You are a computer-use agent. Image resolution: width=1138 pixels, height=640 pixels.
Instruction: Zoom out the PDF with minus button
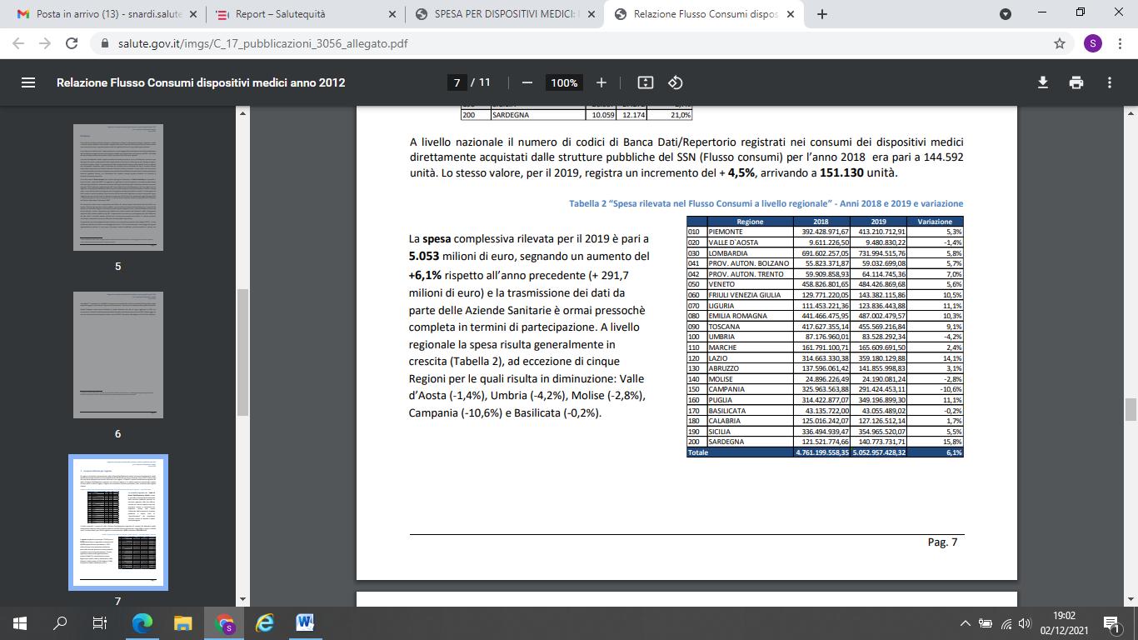click(x=527, y=82)
